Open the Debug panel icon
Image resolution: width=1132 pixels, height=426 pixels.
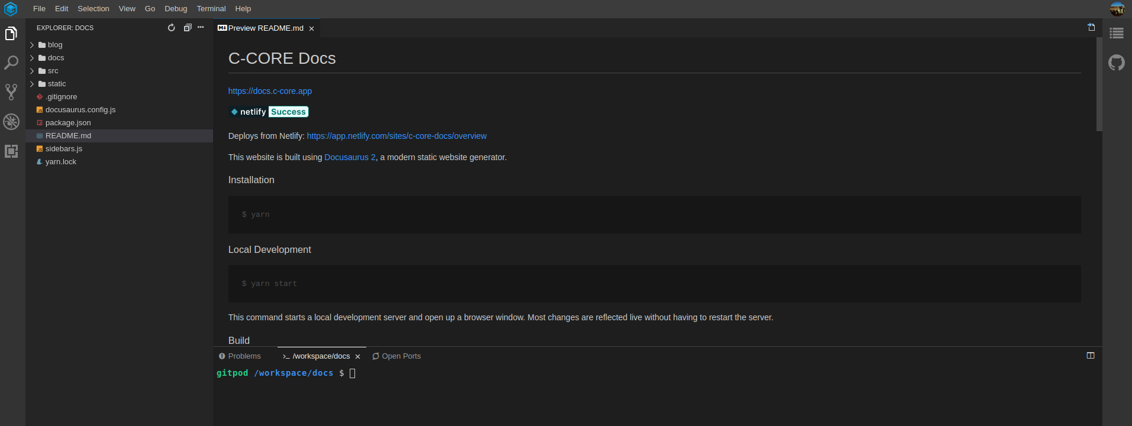11,122
